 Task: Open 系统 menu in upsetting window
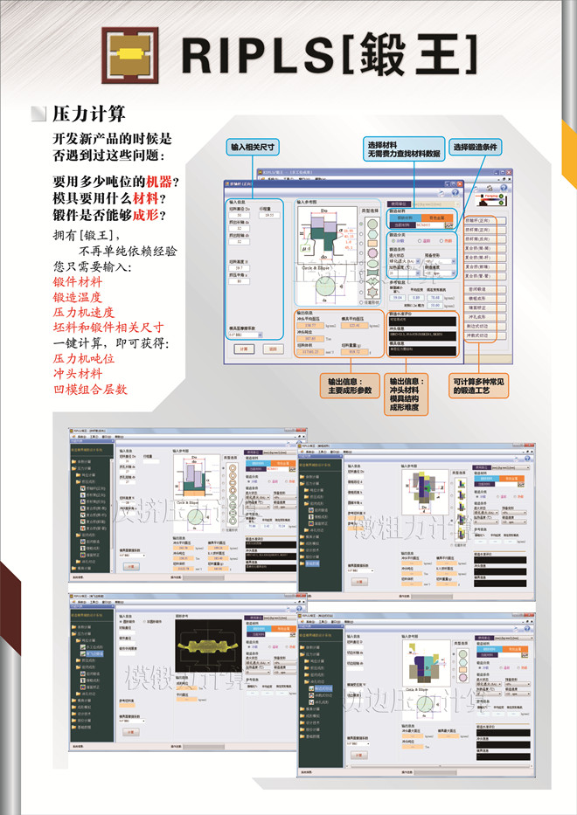tap(310, 452)
